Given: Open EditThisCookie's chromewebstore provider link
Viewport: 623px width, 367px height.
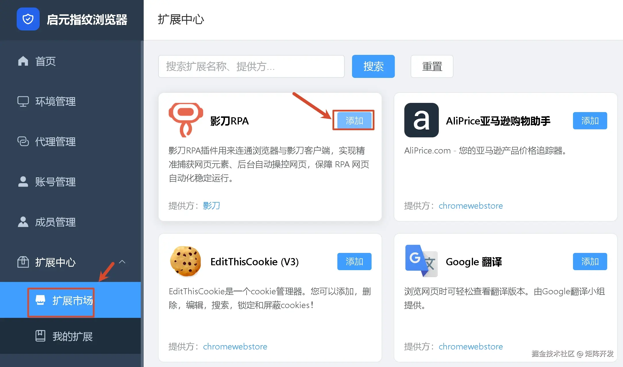Looking at the screenshot, I should [235, 347].
